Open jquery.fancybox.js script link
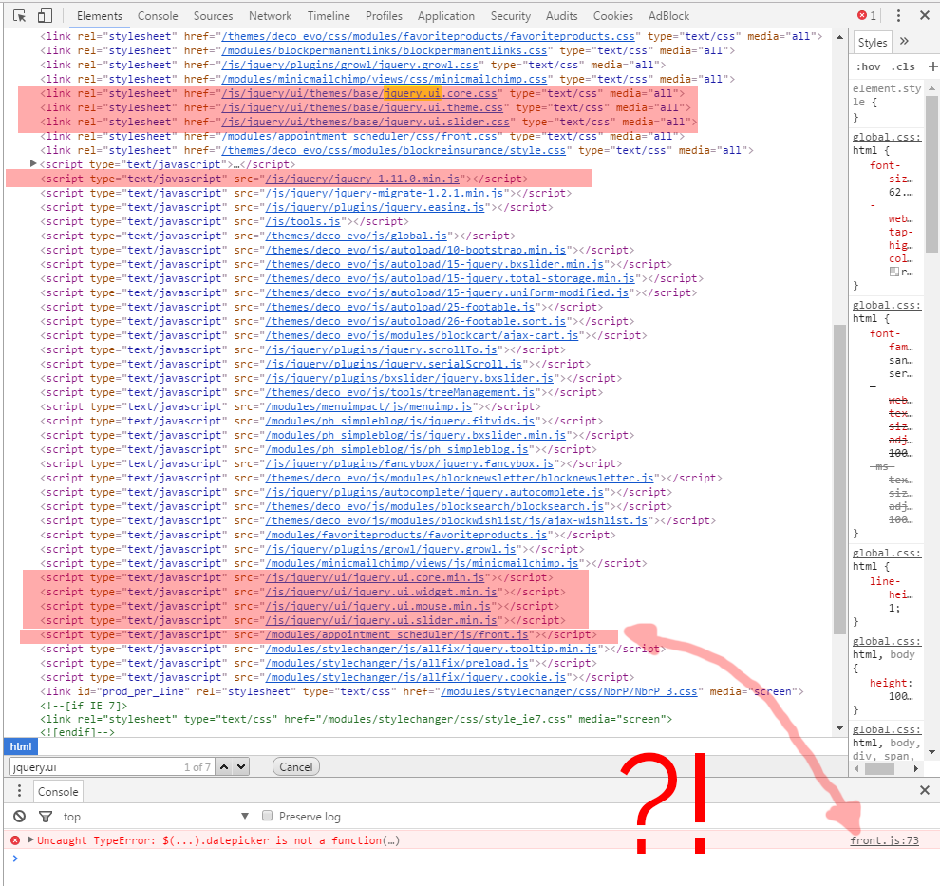Image resolution: width=940 pixels, height=886 pixels. point(409,463)
